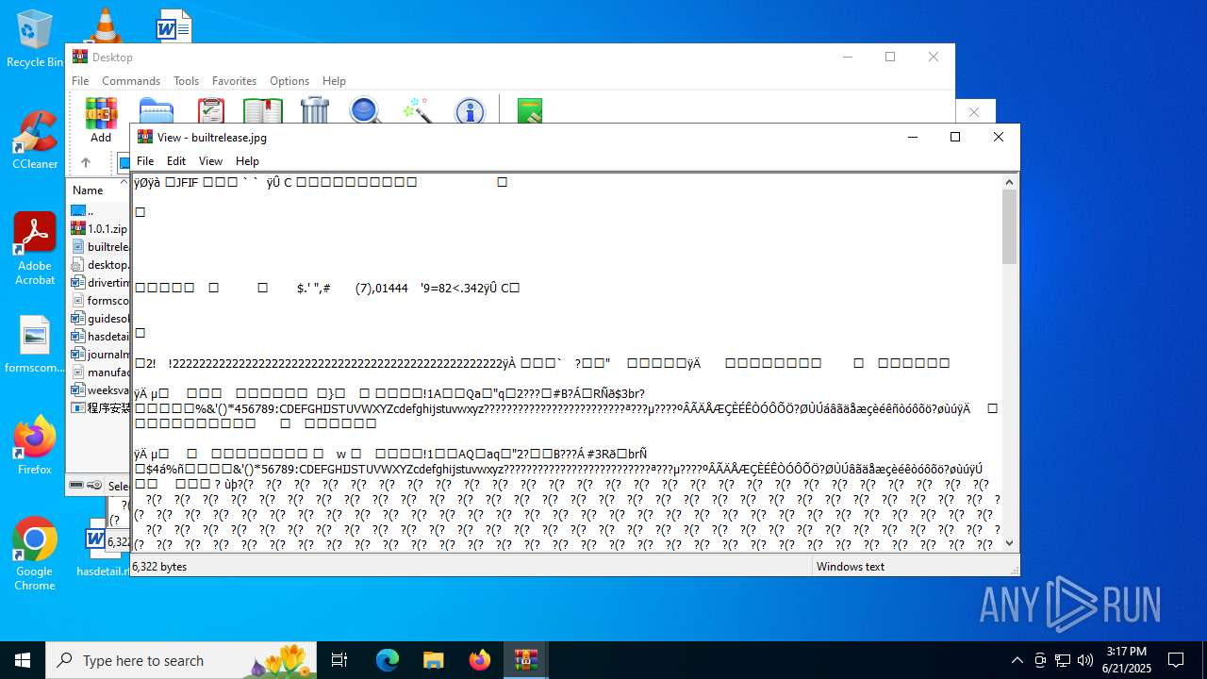Open the viewer Edit menu
The height and width of the screenshot is (679, 1207).
[176, 161]
